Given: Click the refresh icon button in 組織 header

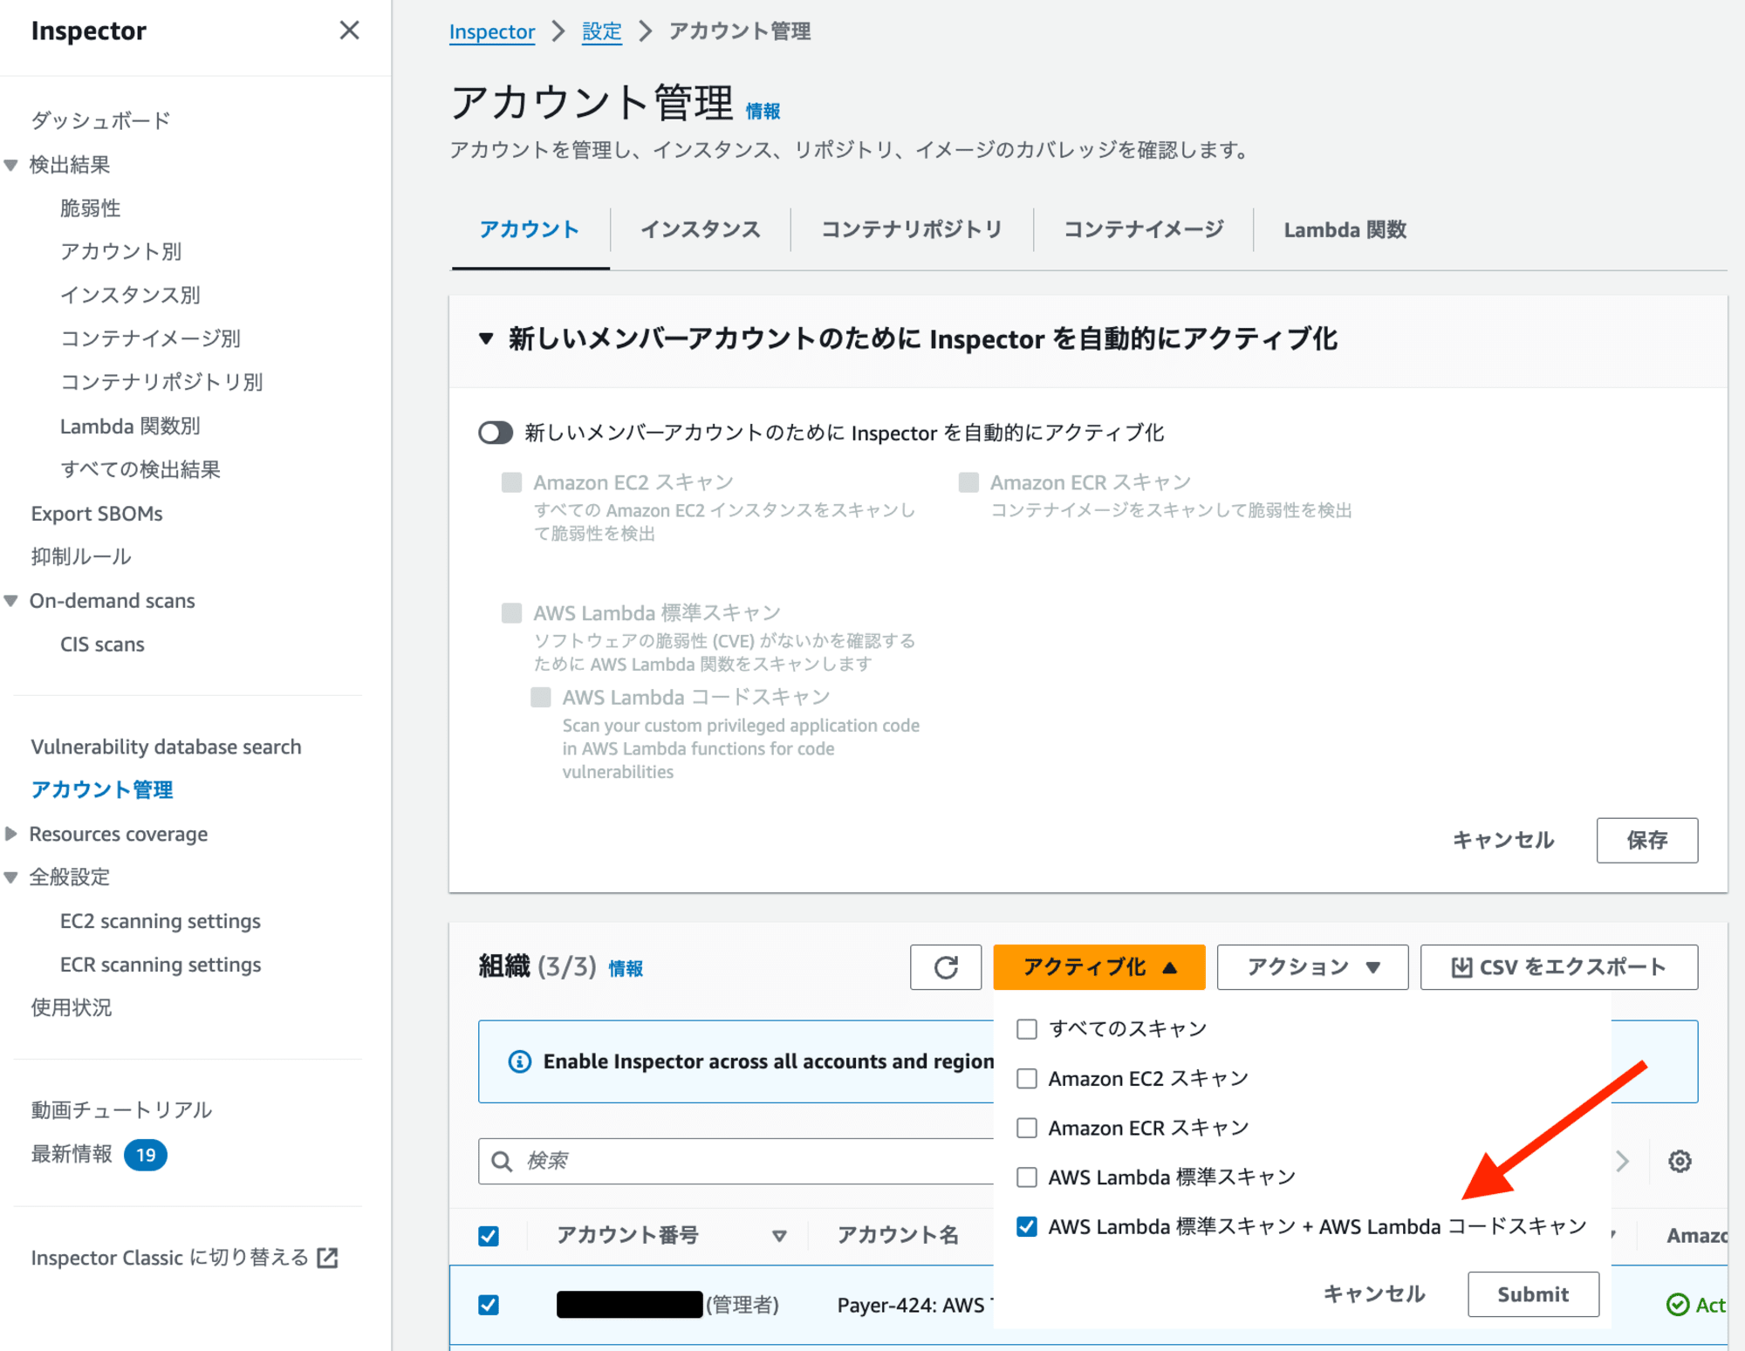Looking at the screenshot, I should (946, 967).
